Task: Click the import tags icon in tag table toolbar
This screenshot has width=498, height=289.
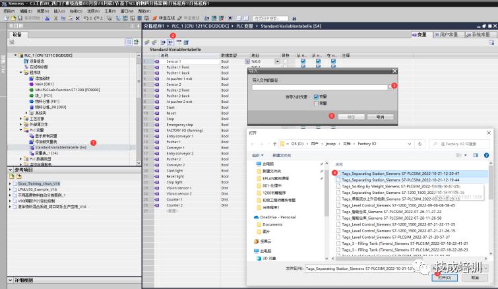Action: 170,42
